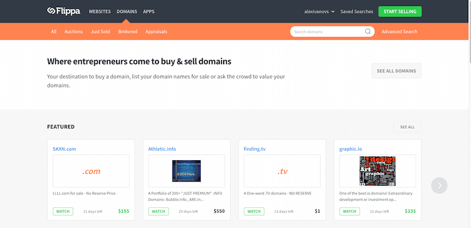
Task: Open Advanced Search
Action: [x=399, y=32]
